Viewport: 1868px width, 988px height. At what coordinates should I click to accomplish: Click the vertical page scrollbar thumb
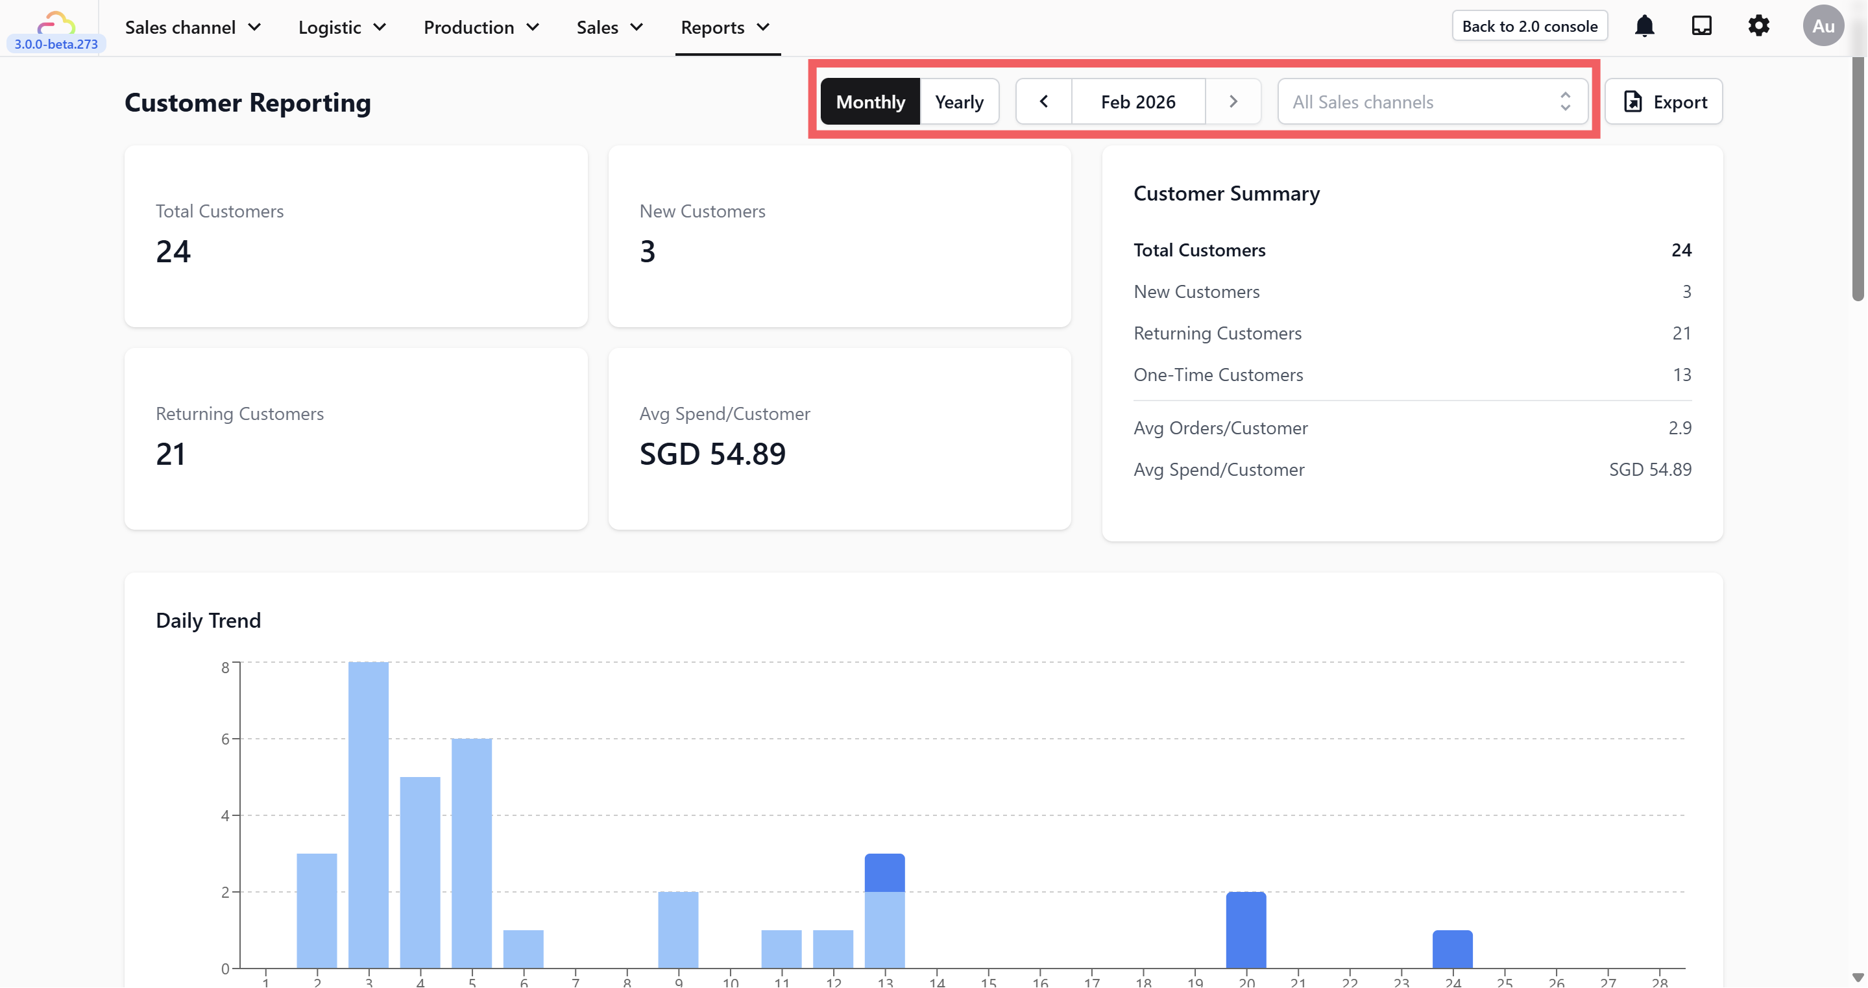pyautogui.click(x=1857, y=178)
